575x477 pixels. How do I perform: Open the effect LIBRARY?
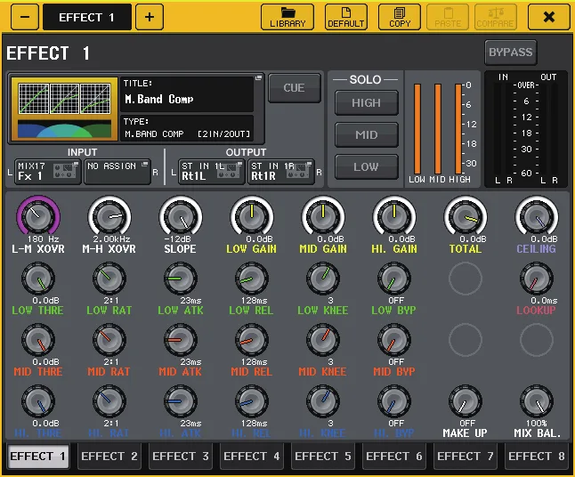coord(287,17)
